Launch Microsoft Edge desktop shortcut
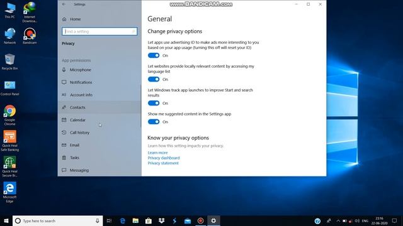 pos(10,192)
